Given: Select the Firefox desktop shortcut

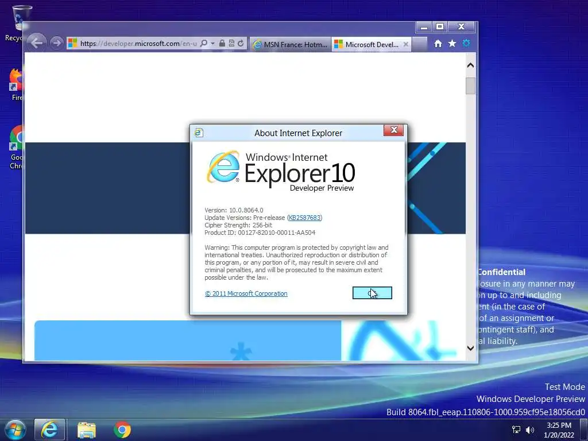Looking at the screenshot, I should click(15, 85).
